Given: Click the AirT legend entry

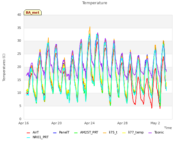Looking at the screenshot, I should click(x=33, y=132).
